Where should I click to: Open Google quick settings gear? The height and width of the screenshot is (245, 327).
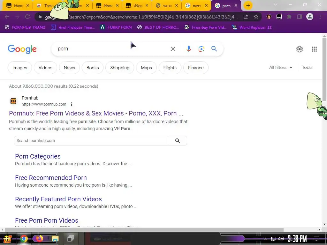pyautogui.click(x=300, y=49)
